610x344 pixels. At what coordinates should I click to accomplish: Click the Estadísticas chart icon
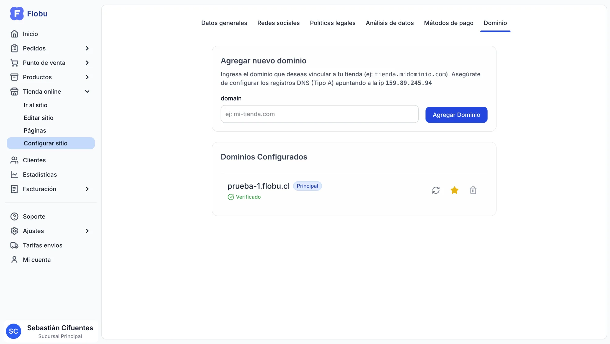pos(14,174)
